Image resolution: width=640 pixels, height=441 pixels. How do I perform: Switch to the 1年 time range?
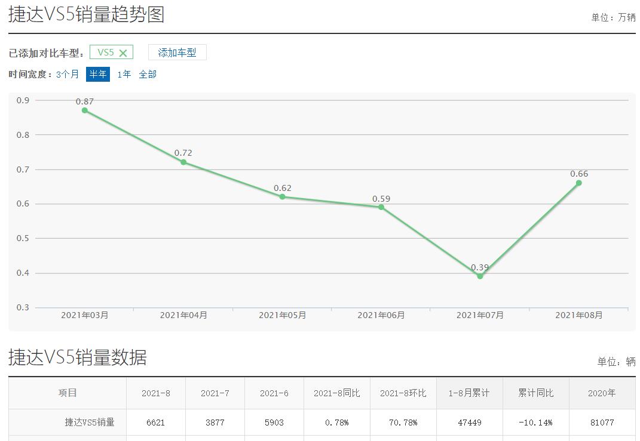point(123,74)
